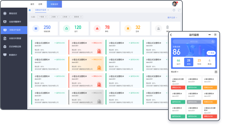Viewport: 226px width, 127px height.
Task: Open the user avatar at top right
Action: pyautogui.click(x=175, y=4)
